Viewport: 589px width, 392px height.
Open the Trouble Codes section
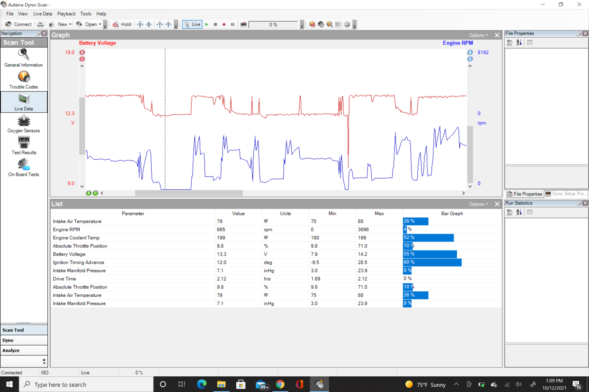pos(24,80)
